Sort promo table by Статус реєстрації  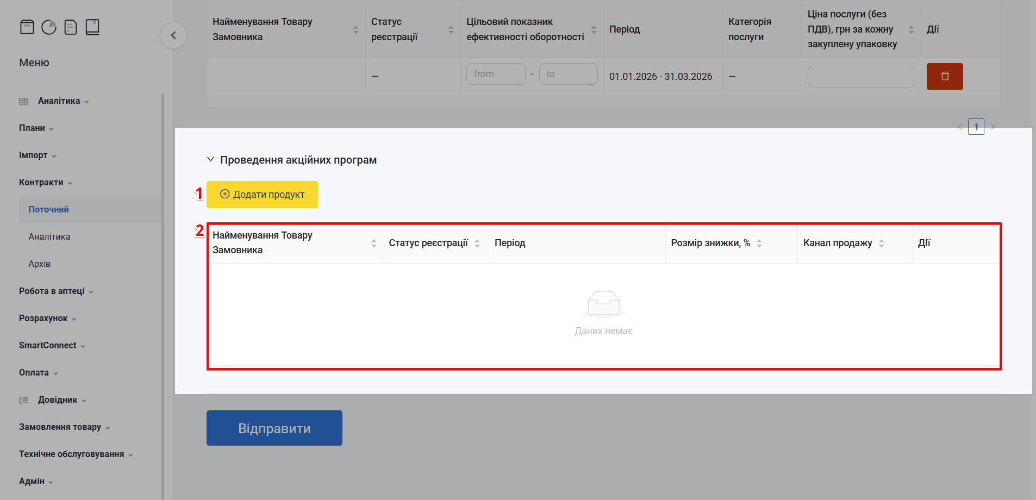(477, 243)
